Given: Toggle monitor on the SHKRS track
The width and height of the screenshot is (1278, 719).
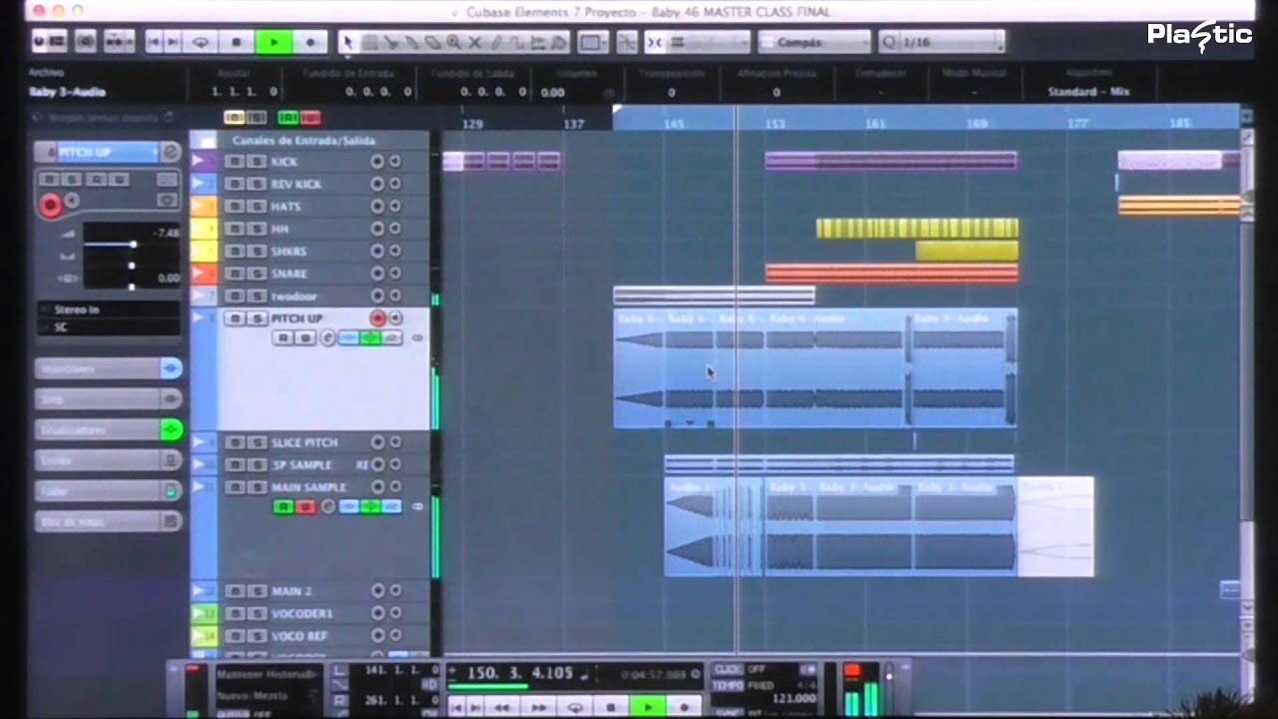Looking at the screenshot, I should click(394, 252).
